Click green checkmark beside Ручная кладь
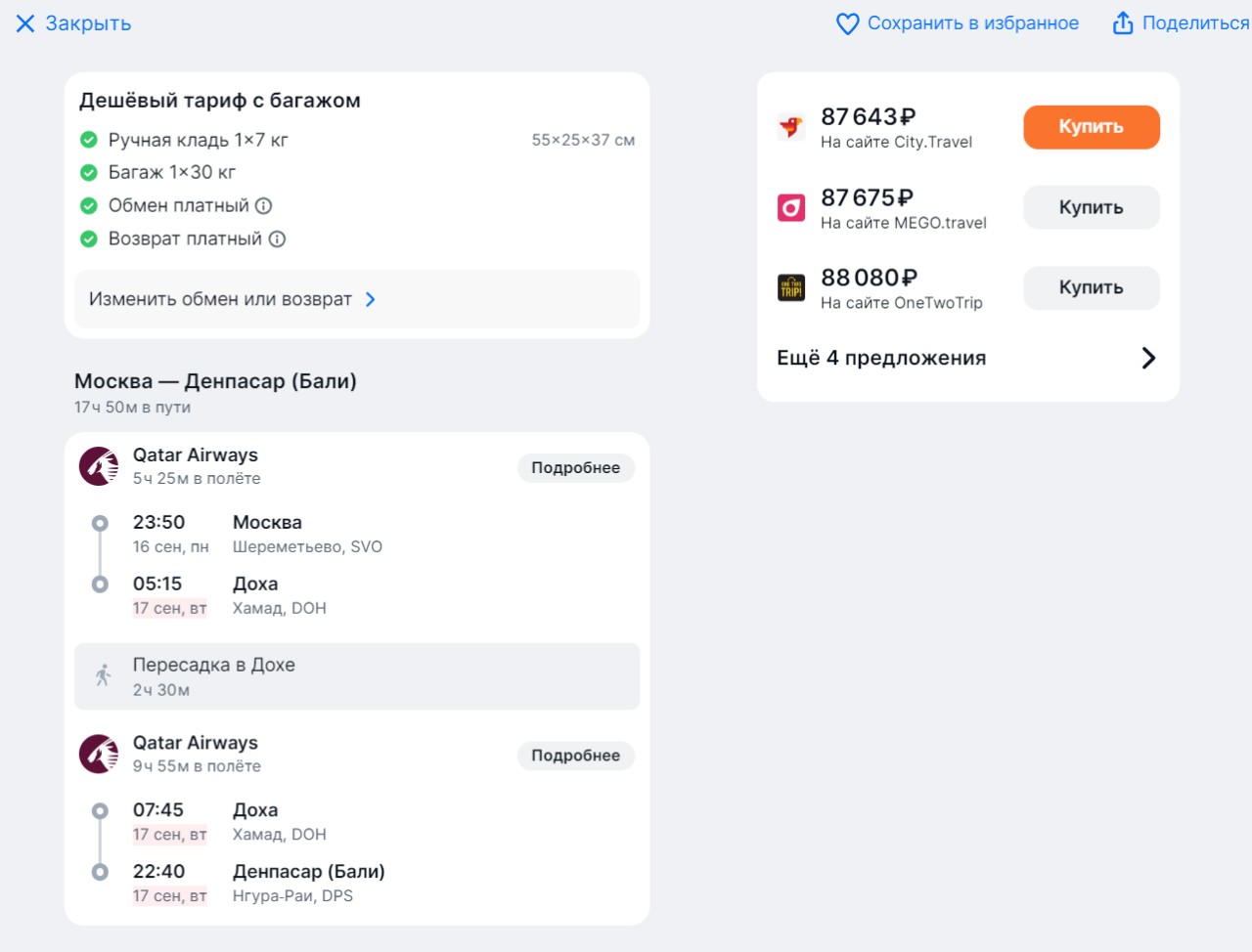The width and height of the screenshot is (1252, 952). coord(89,140)
